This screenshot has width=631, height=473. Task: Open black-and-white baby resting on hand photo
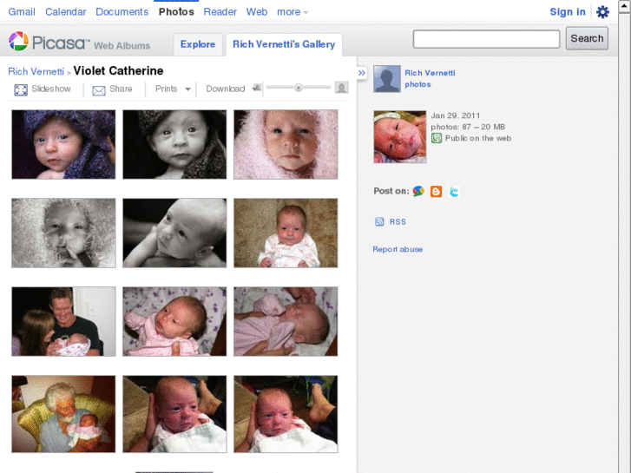coord(174,233)
